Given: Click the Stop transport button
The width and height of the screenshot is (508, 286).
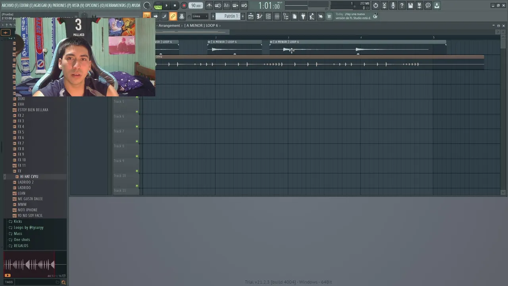Looking at the screenshot, I should point(175,6).
